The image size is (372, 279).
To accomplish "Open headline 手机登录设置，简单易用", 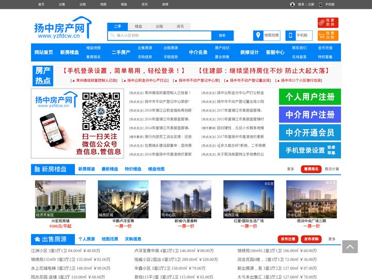I will coord(124,71).
